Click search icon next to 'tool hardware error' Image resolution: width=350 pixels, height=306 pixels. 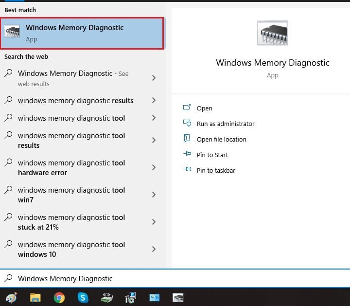[x=8, y=162]
